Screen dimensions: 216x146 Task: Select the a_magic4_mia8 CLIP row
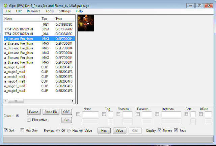tap(39, 81)
